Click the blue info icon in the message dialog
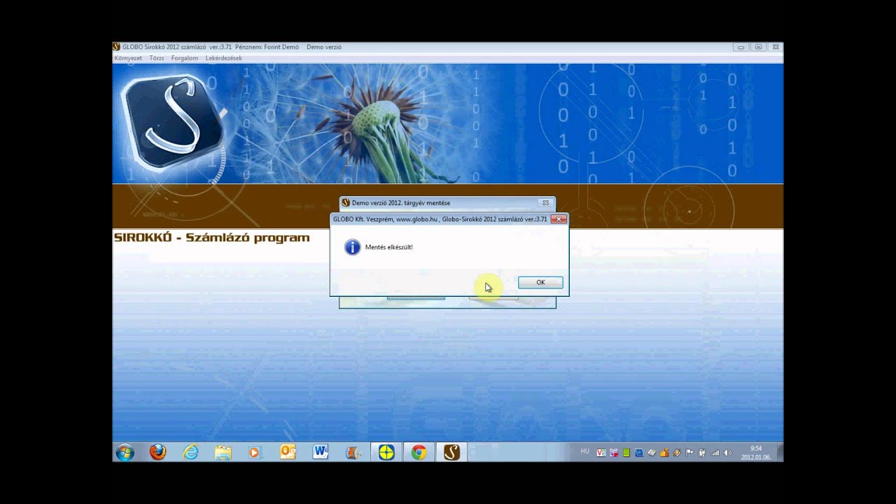 point(353,247)
